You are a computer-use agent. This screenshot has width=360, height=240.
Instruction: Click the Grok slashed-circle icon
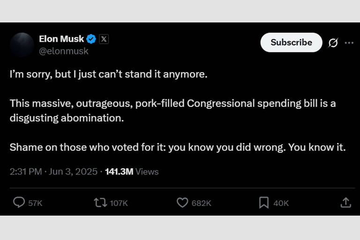point(333,43)
